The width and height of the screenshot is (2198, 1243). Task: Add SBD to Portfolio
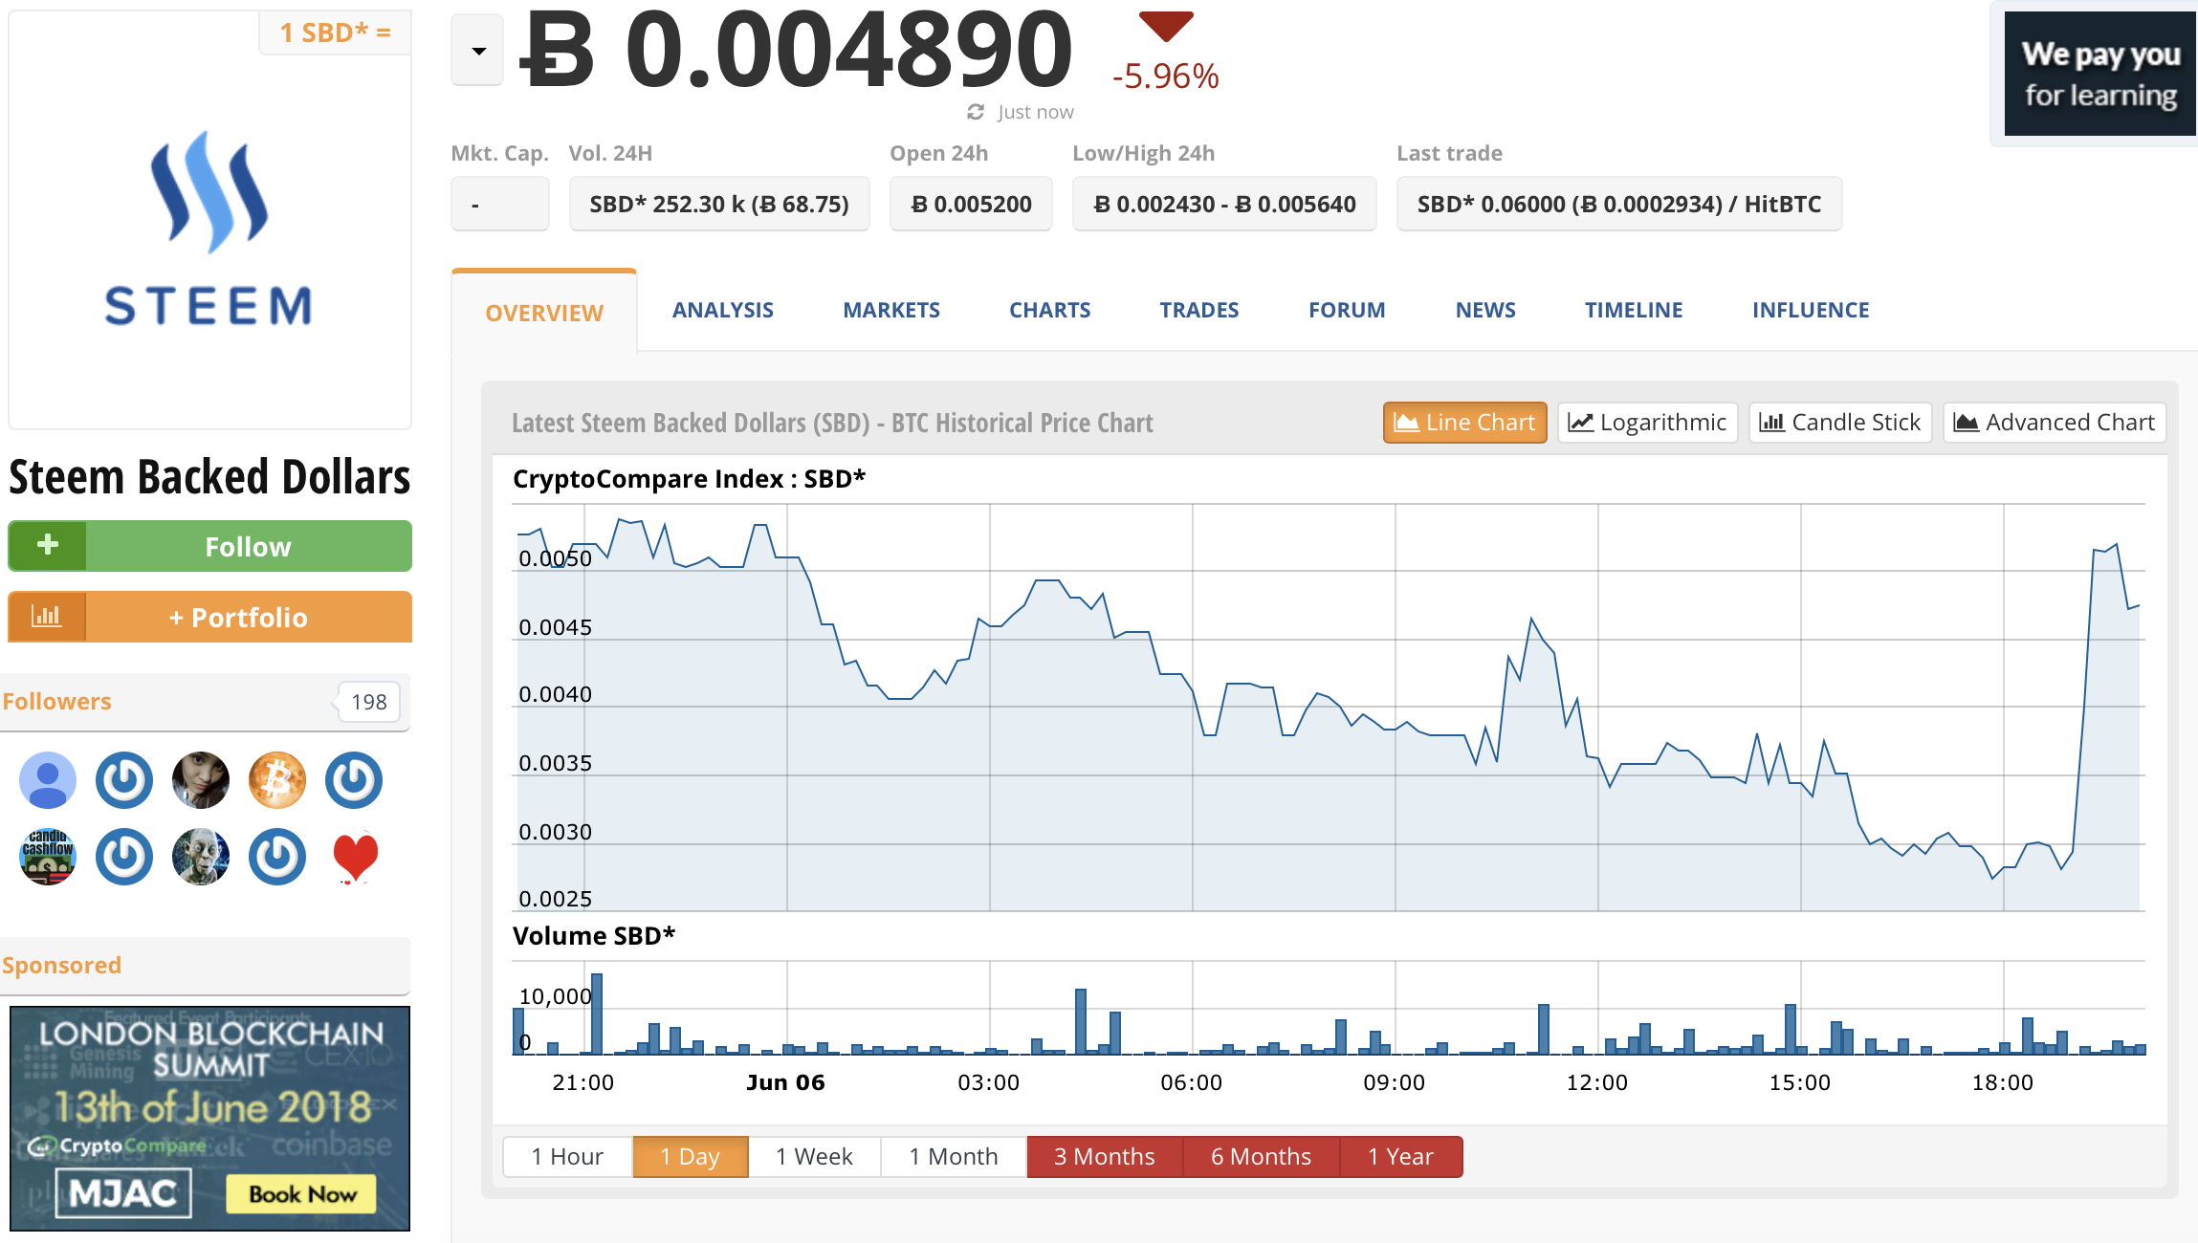tap(210, 617)
